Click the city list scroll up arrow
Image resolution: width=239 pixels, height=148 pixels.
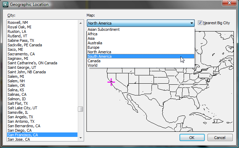(81, 23)
